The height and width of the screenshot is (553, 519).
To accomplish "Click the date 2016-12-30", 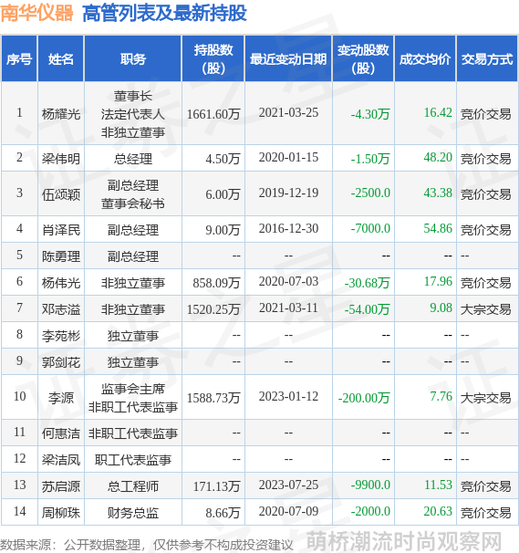I will 288,228.
